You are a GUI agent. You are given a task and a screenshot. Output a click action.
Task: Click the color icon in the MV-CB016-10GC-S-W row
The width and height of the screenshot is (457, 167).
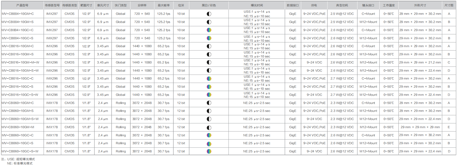point(209,95)
